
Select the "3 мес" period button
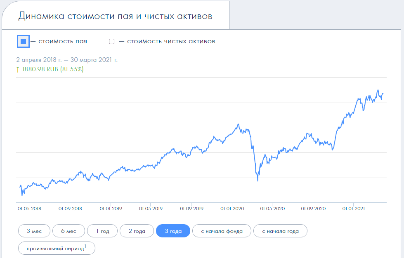point(34,231)
